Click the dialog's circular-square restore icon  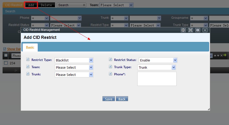click(183, 30)
